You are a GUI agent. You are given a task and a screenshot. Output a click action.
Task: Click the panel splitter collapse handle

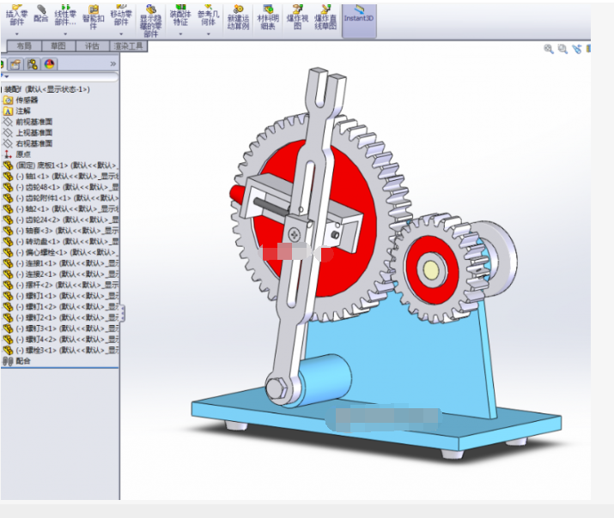[x=123, y=314]
